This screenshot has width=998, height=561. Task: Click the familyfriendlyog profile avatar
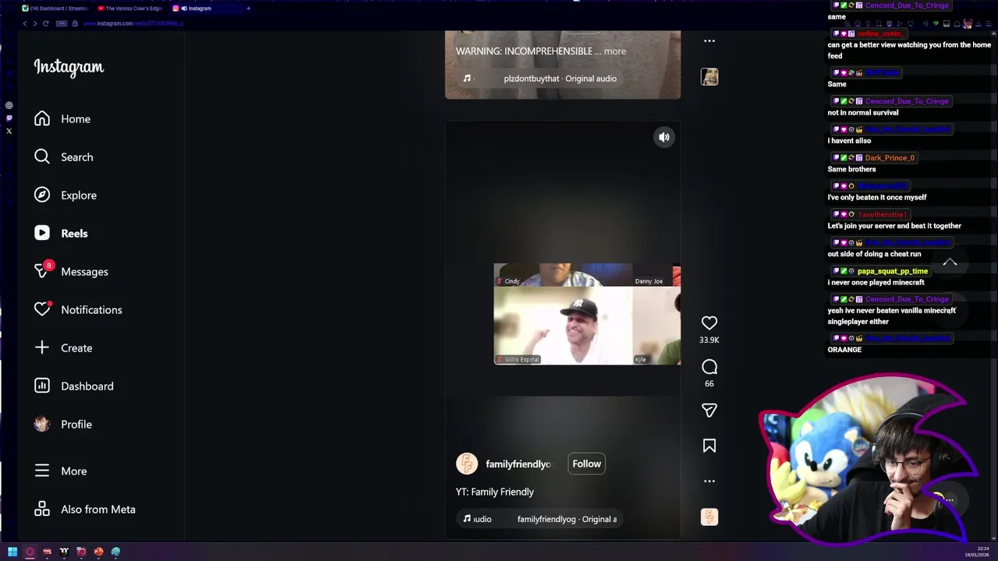[466, 464]
